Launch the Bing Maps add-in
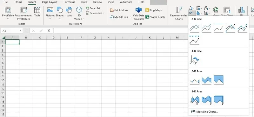The height and width of the screenshot is (117, 254). pos(153,10)
